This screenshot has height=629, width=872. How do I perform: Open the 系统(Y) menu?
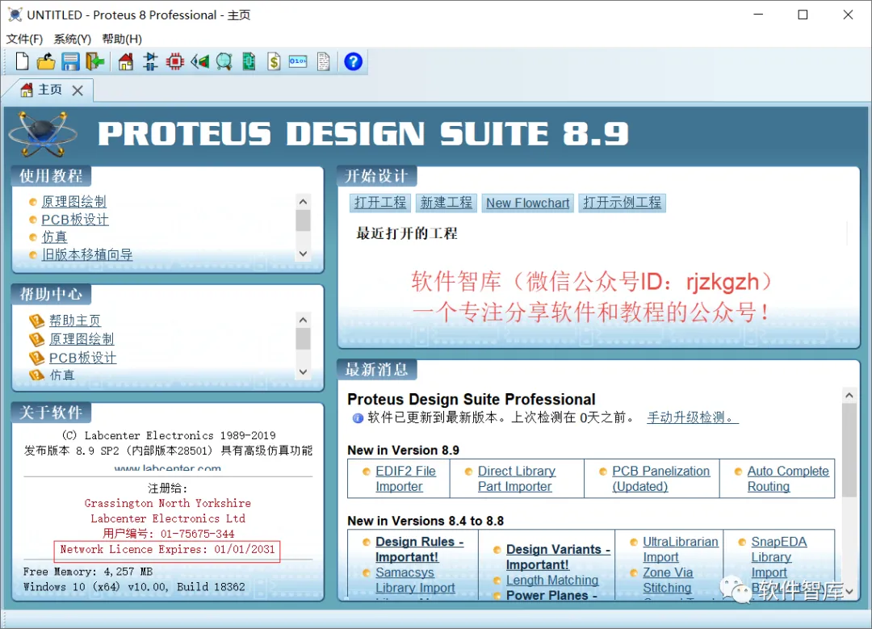73,39
